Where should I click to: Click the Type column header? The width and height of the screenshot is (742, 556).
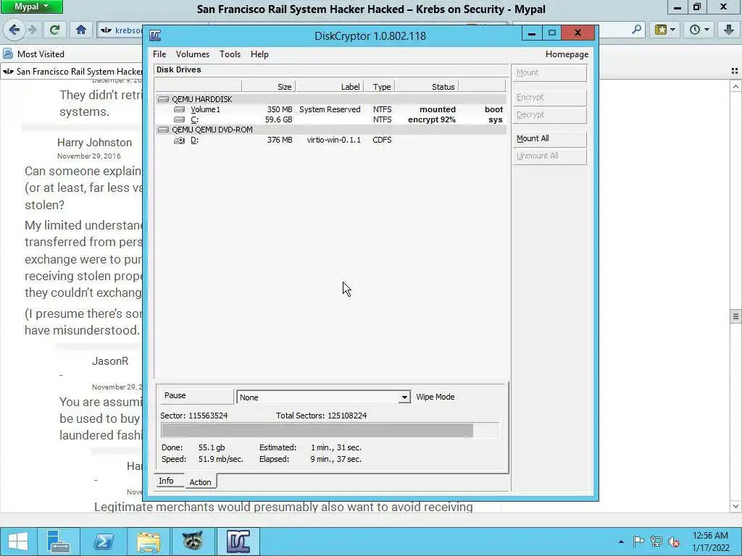380,87
